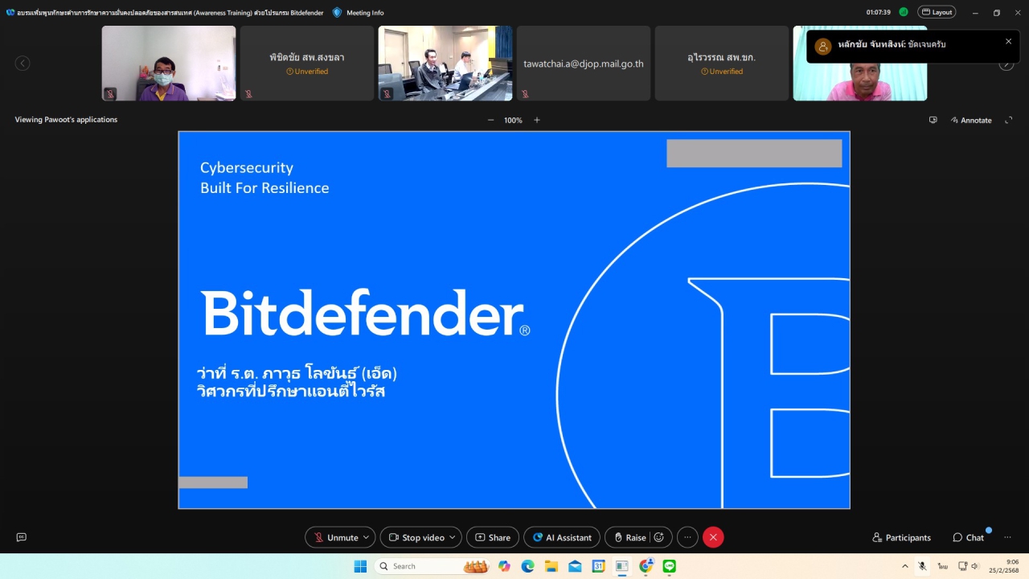This screenshot has height=579, width=1029.
Task: Click the green connection status indicator
Action: (904, 12)
